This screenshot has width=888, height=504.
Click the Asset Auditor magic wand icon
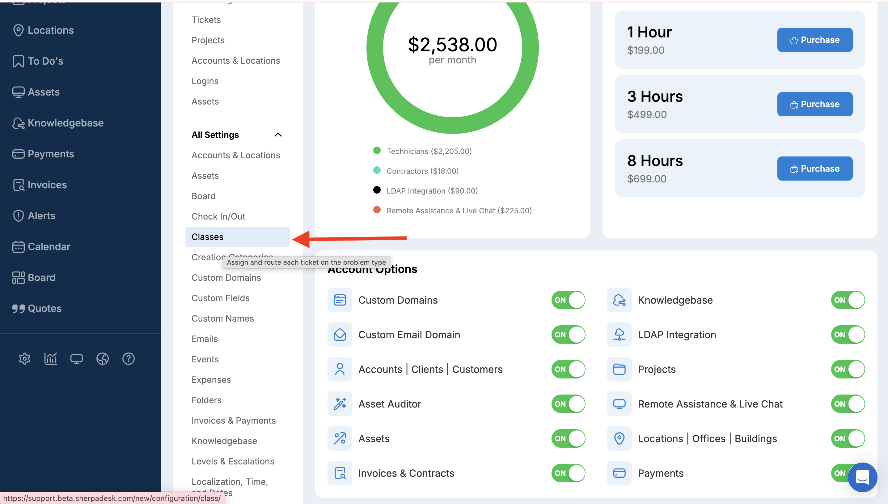(340, 404)
